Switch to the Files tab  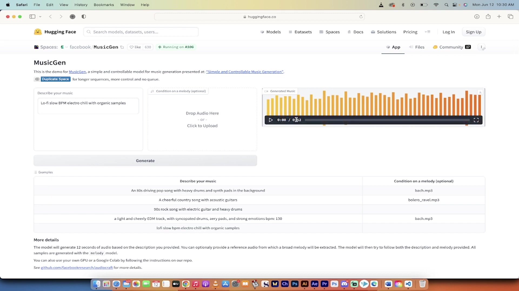click(x=419, y=47)
